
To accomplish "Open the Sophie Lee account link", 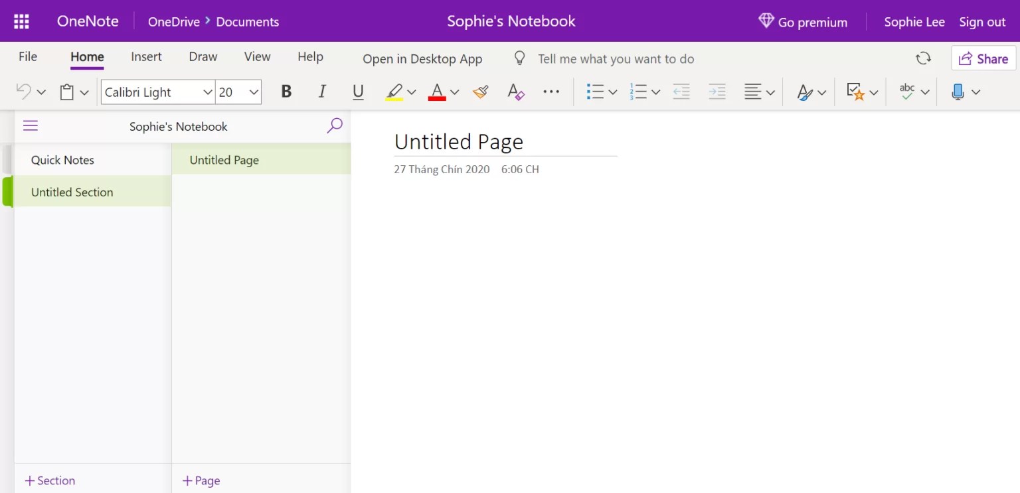I will click(x=914, y=22).
